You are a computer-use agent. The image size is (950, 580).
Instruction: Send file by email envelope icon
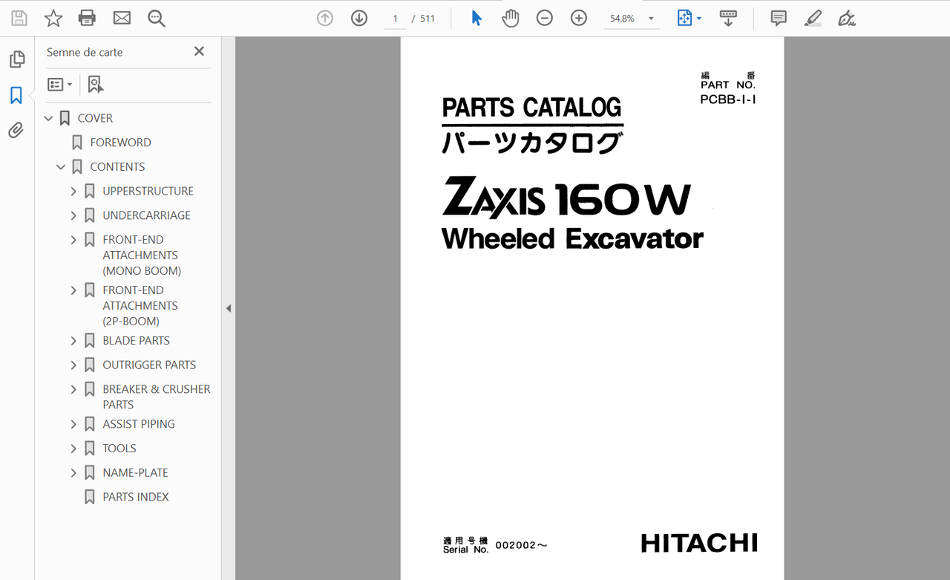pos(122,19)
